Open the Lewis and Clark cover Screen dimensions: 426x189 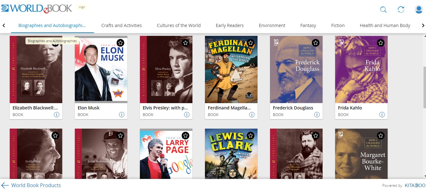[231, 153]
